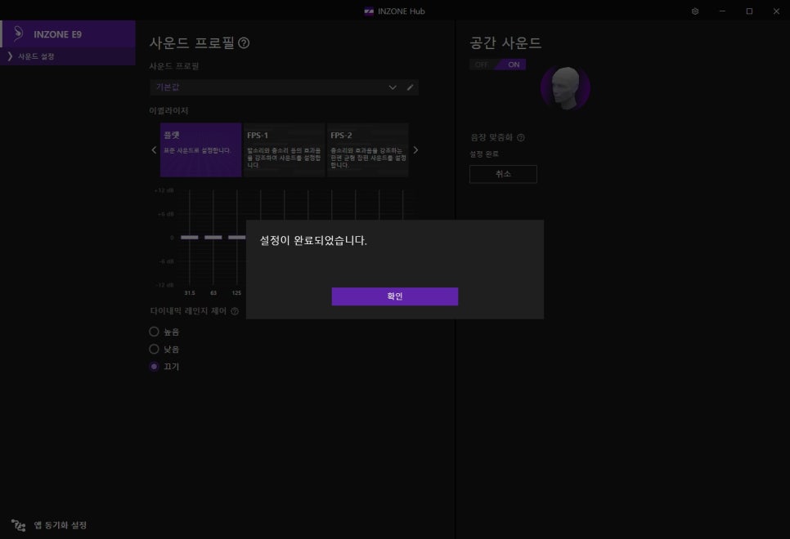Click the 취소 button under 음장 맞춤화

[503, 174]
